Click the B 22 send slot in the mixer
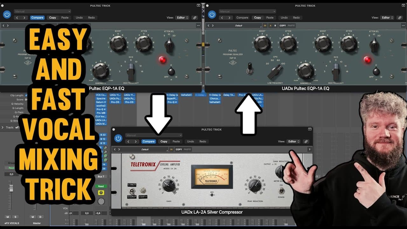The width and height of the screenshot is (407, 229). (103, 135)
